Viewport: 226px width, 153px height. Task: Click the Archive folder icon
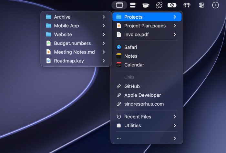(x=48, y=17)
